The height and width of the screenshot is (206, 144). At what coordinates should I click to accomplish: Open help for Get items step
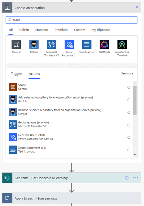(127, 178)
